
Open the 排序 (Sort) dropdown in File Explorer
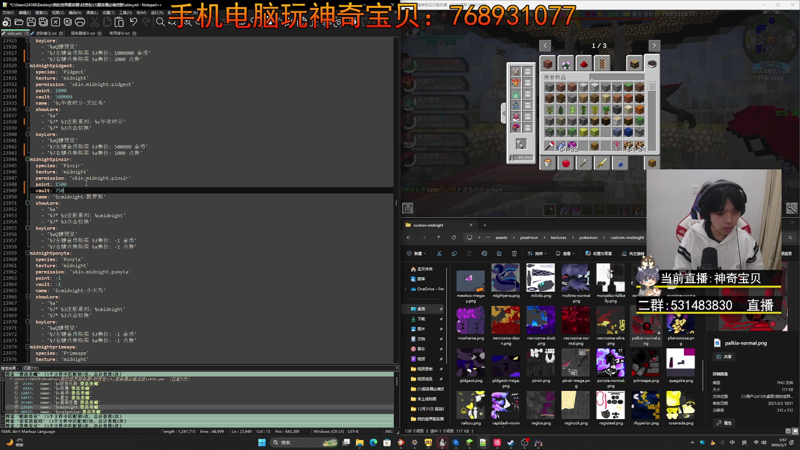[537, 253]
